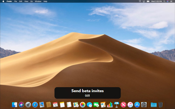This screenshot has width=175, height=109.
Task: Open the red News app icon
Action: [124, 105]
